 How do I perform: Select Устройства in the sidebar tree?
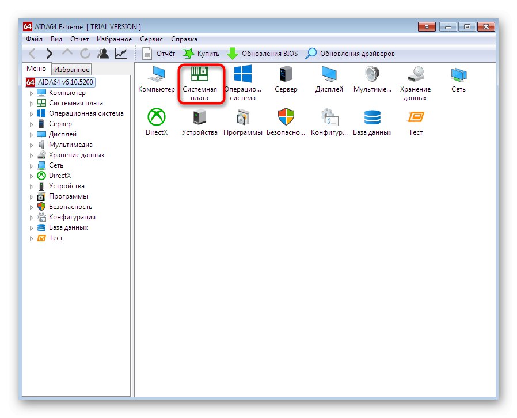pyautogui.click(x=67, y=186)
